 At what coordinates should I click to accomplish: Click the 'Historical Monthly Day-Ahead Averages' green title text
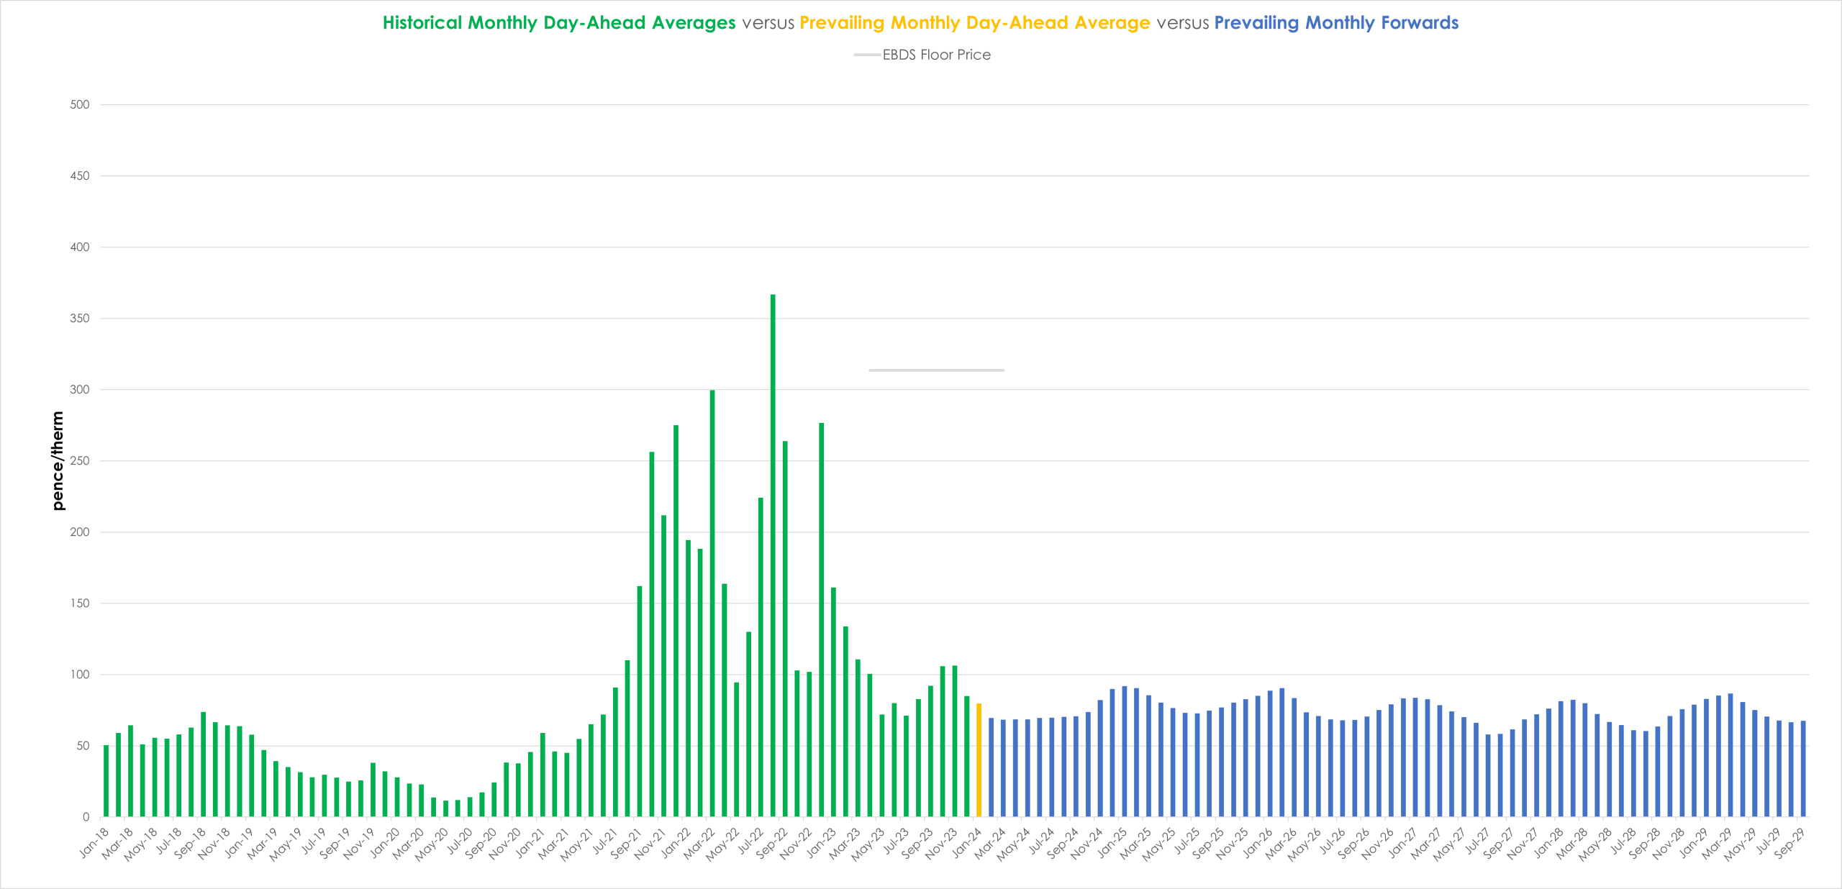tap(559, 23)
